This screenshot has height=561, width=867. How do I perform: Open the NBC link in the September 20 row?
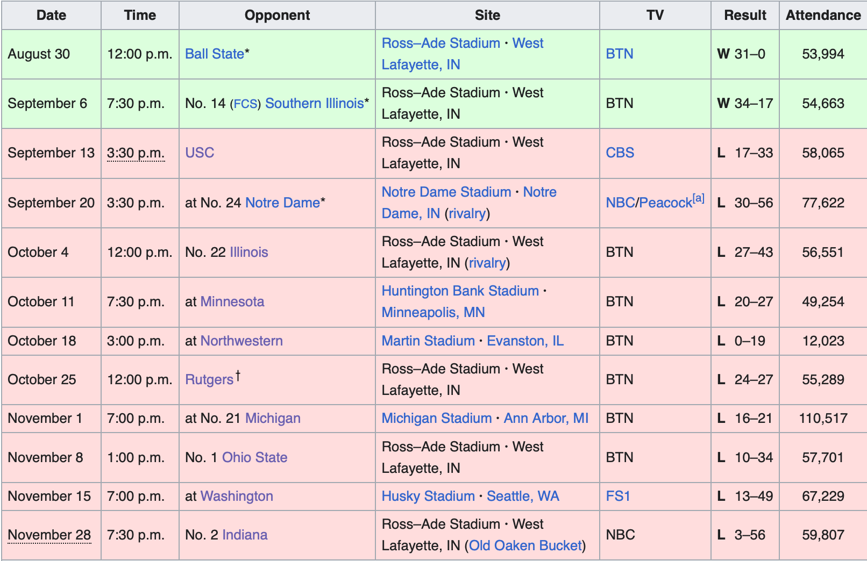pos(620,203)
